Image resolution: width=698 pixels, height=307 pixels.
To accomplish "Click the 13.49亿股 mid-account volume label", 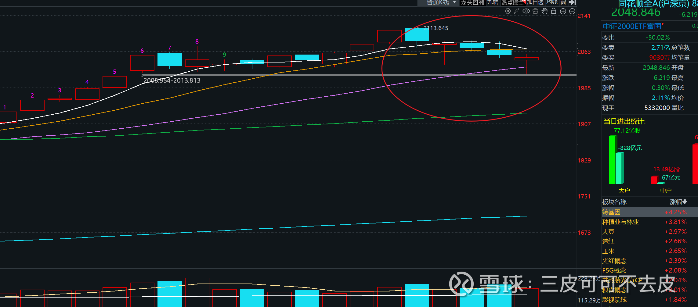I will (667, 169).
